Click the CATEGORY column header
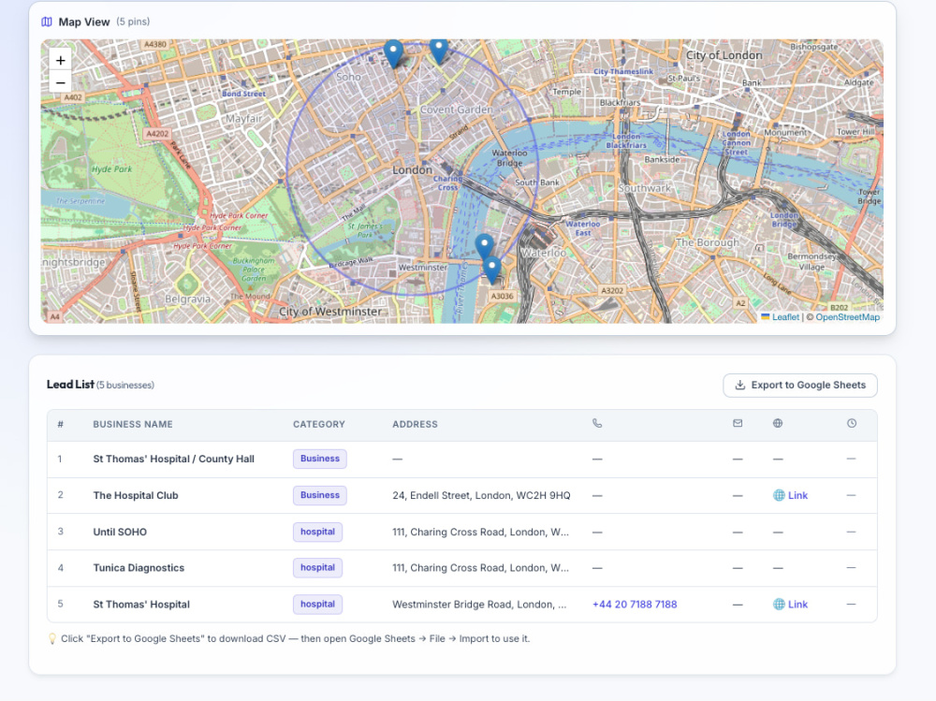The width and height of the screenshot is (936, 701). [x=319, y=424]
